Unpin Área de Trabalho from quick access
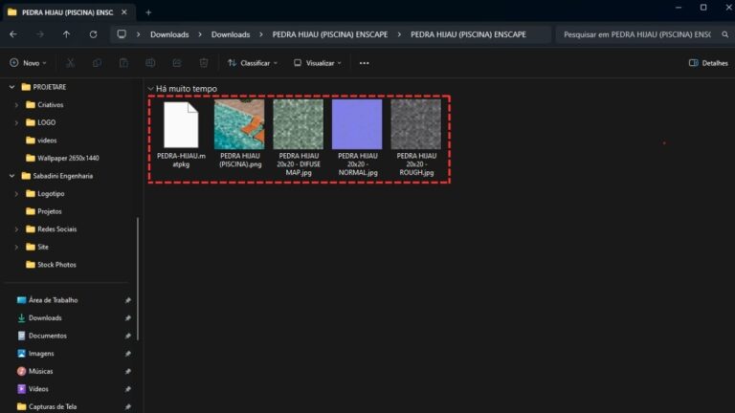 [128, 300]
